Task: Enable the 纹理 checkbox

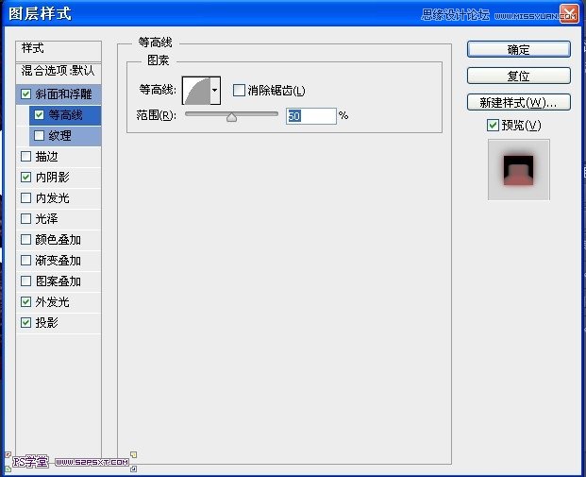Action: coord(40,135)
